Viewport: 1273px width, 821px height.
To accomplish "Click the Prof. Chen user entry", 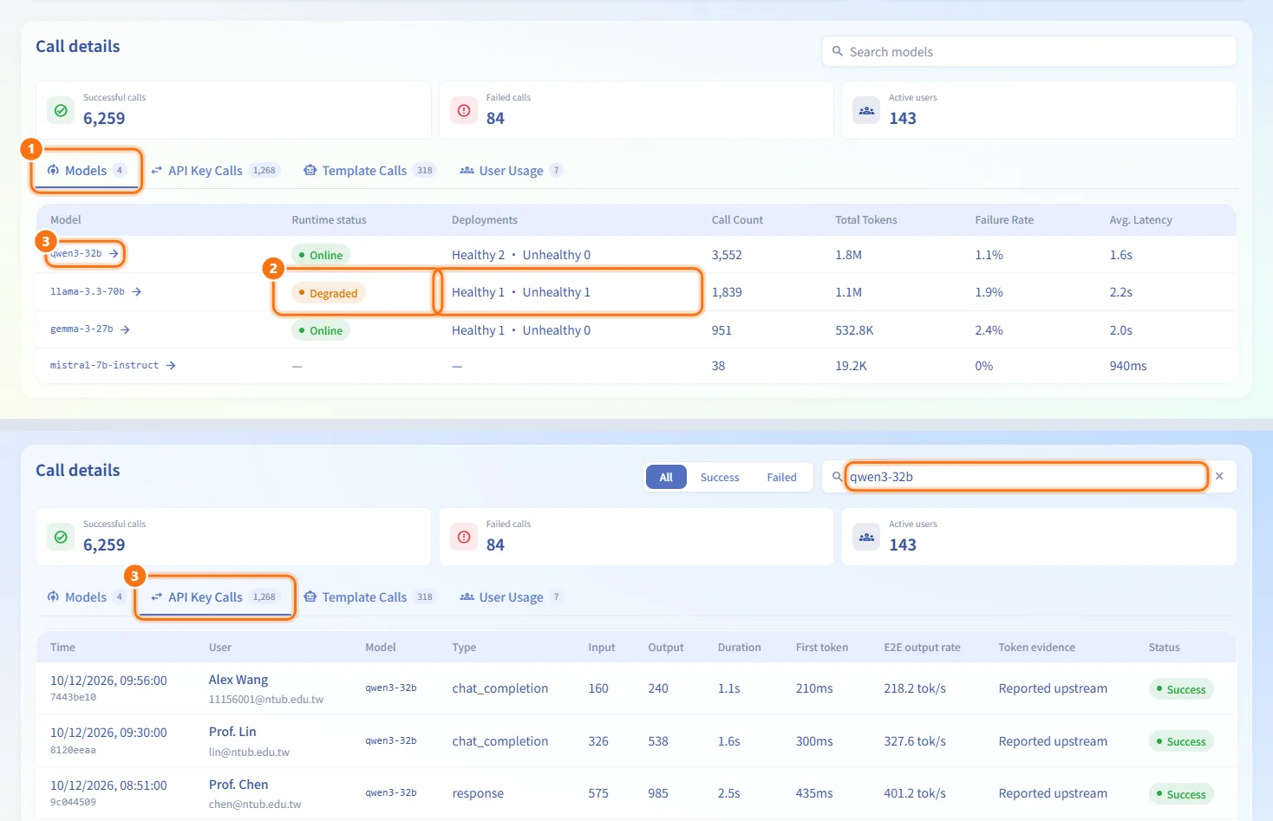I will coord(238,785).
